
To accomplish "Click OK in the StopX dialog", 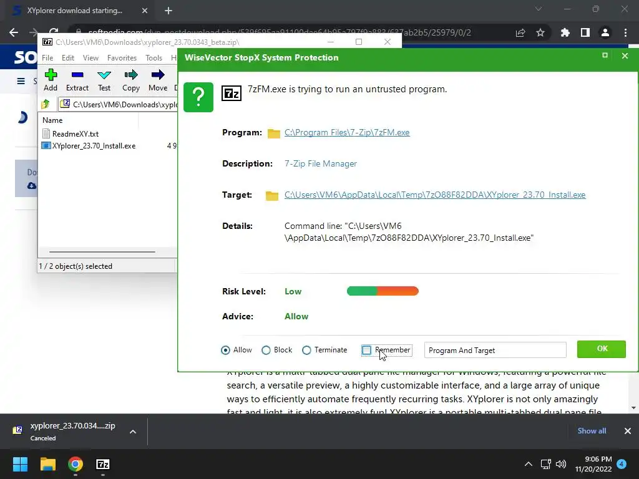I will click(x=602, y=349).
